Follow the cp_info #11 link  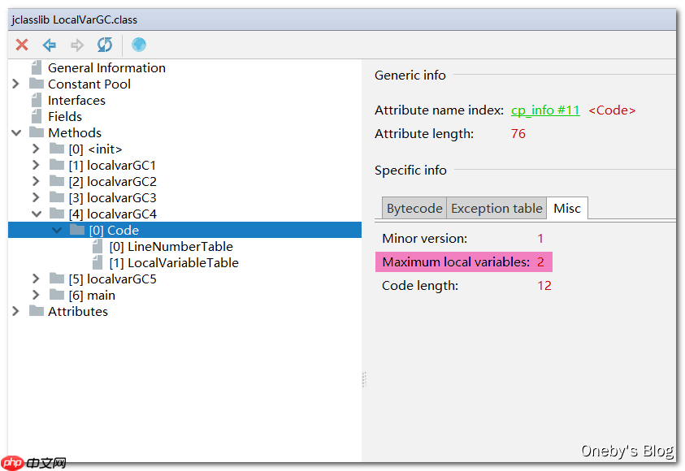[x=545, y=110]
